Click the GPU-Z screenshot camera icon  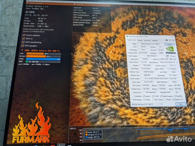tap(167, 40)
